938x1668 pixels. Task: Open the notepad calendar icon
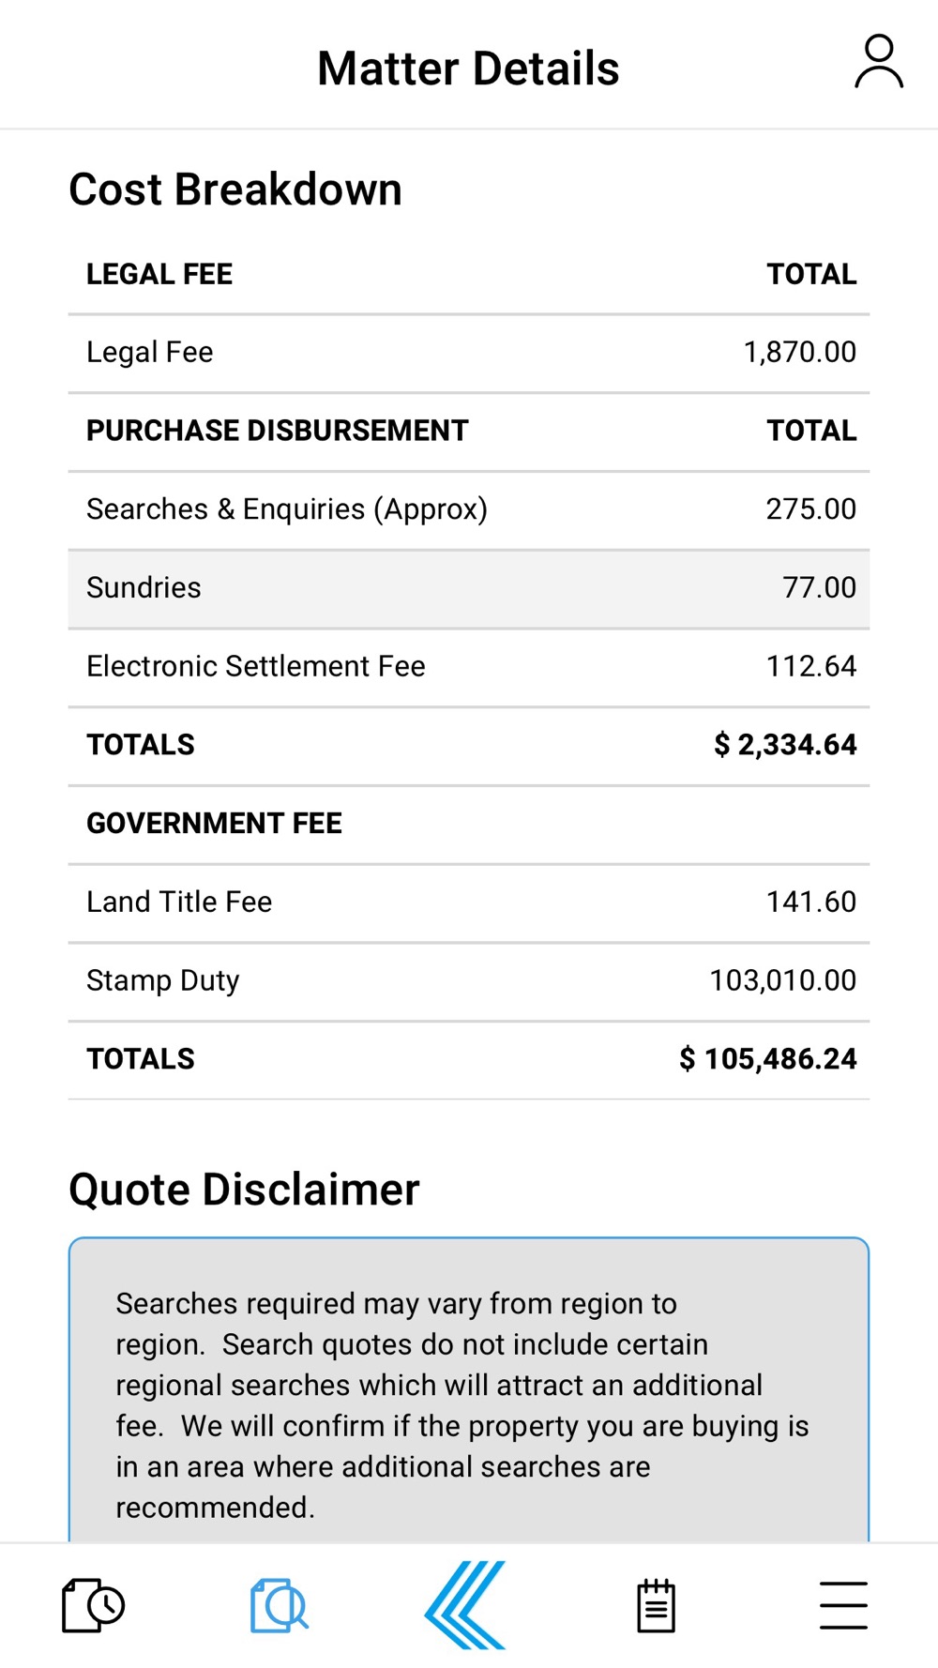(x=656, y=1605)
